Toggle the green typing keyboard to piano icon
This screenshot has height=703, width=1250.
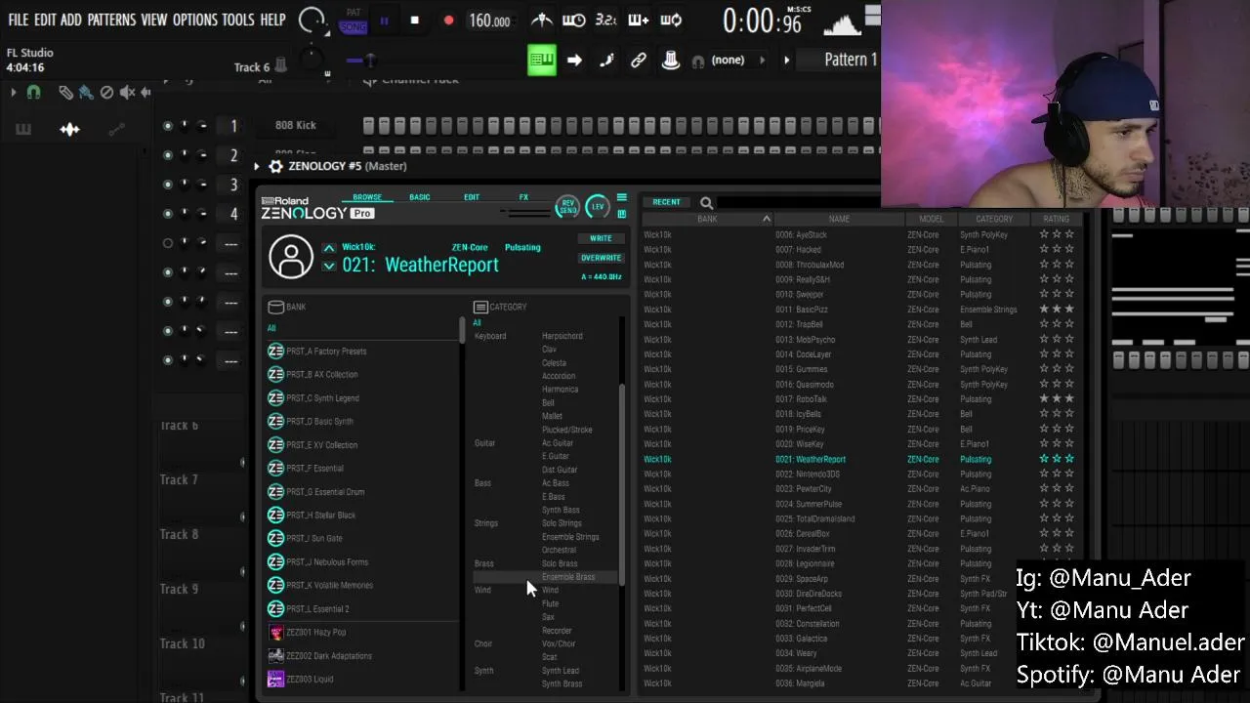[x=542, y=61]
